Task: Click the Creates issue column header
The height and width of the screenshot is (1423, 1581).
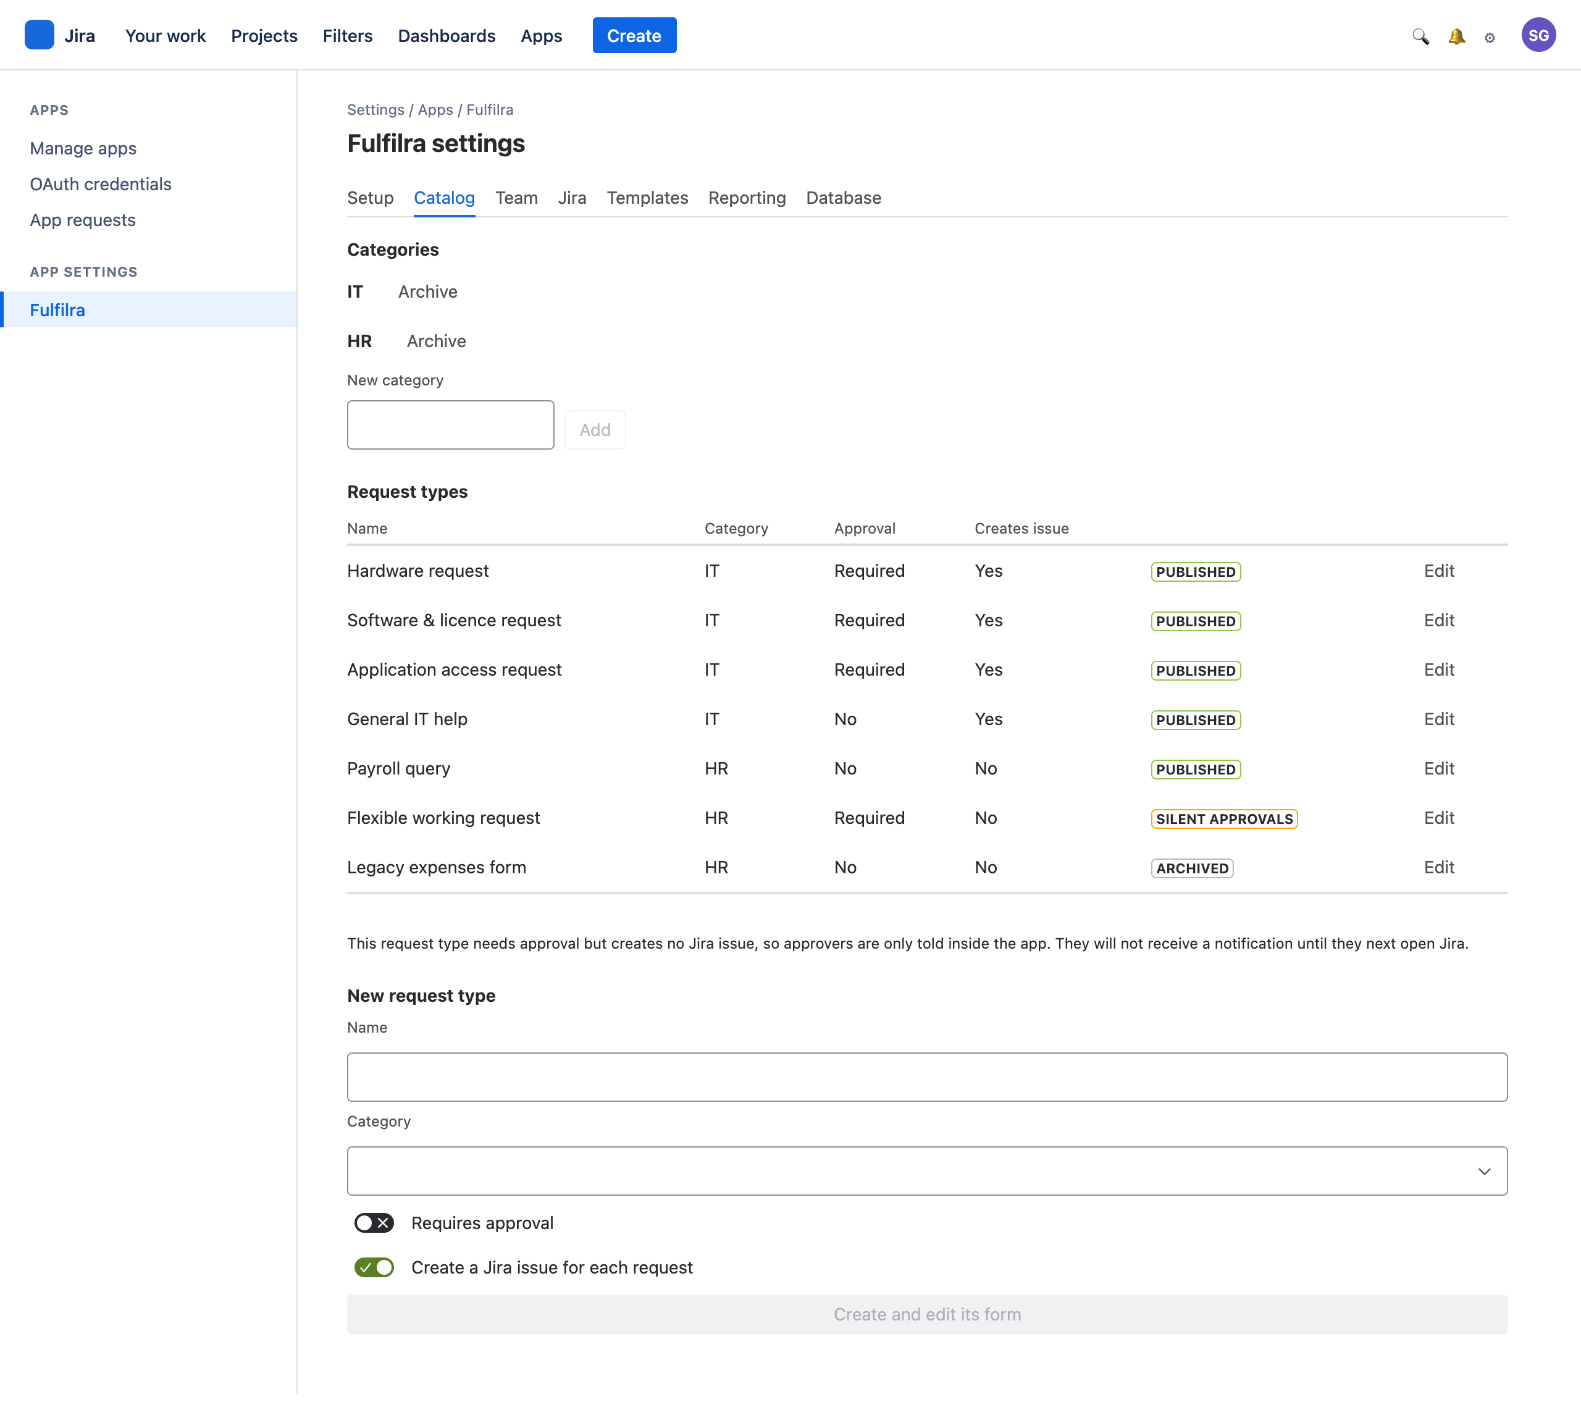Action: (x=1021, y=529)
